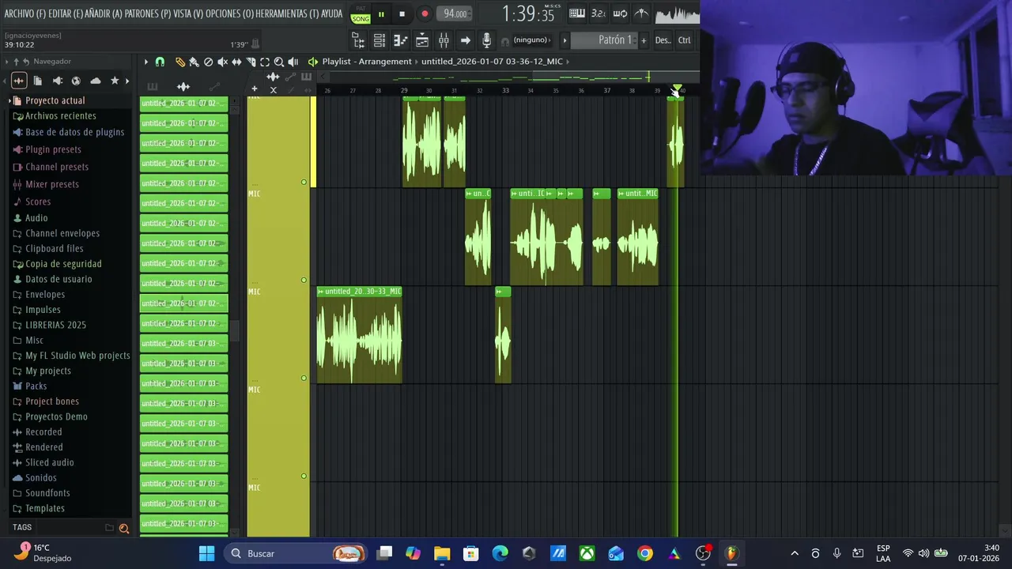The width and height of the screenshot is (1012, 569).
Task: Click the browser cloud icon
Action: (96, 81)
